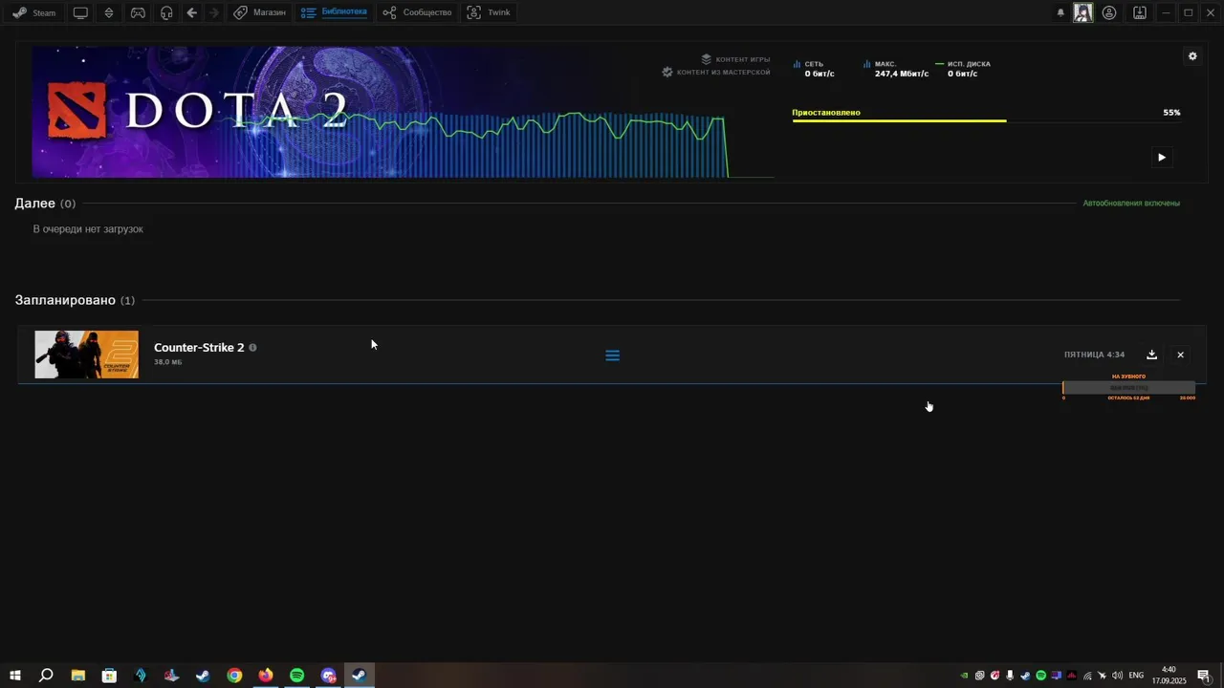Click Автообновления включены link
Viewport: 1224px width, 688px height.
coord(1131,204)
